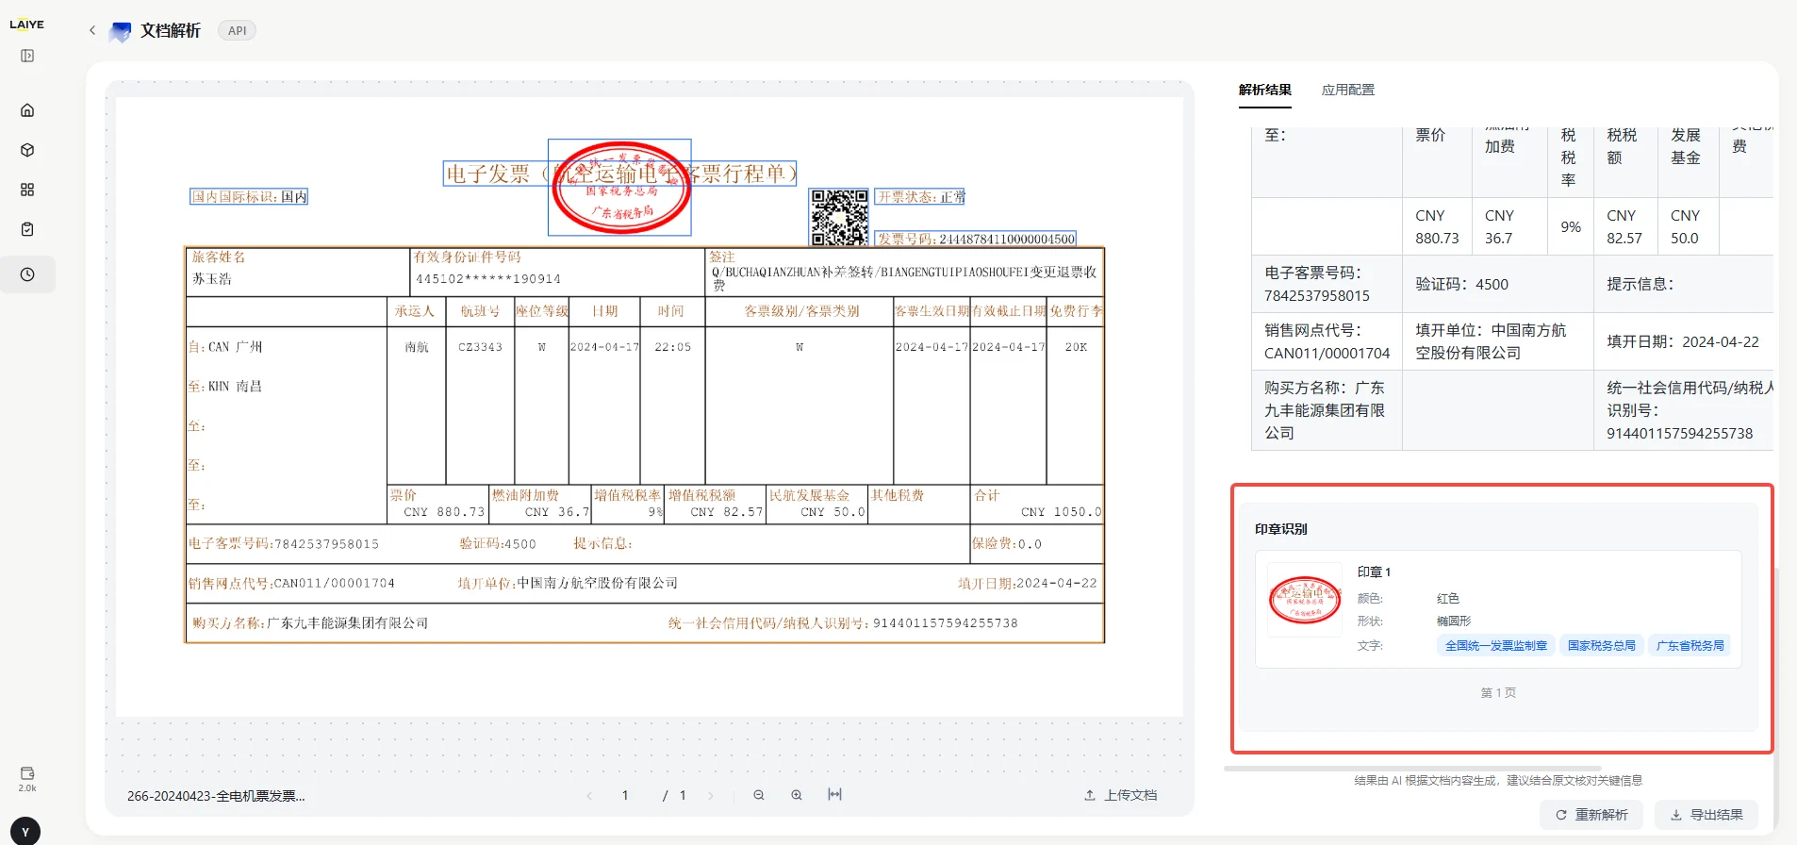Click the 印章 1 seal thumbnail
Viewport: 1797px width, 845px height.
click(x=1305, y=600)
